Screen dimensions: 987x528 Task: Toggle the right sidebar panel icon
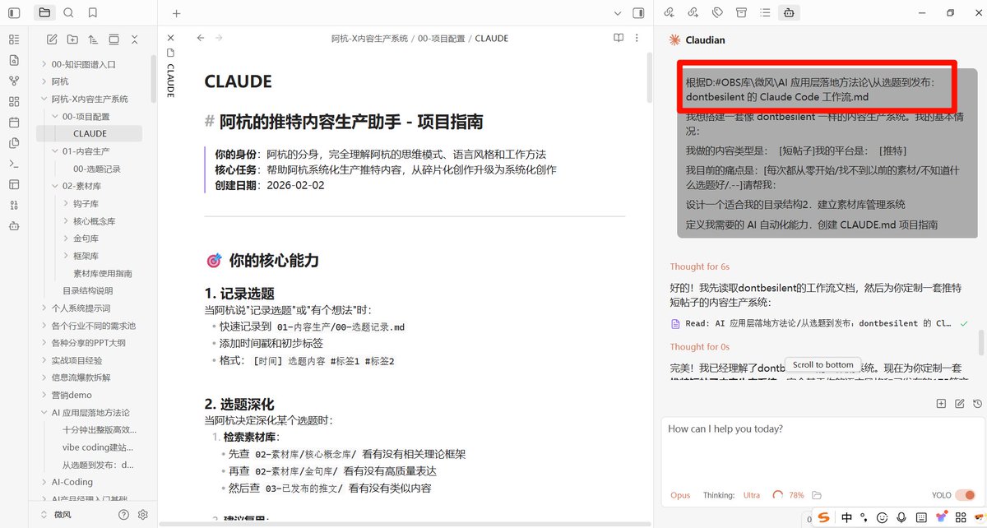[638, 13]
